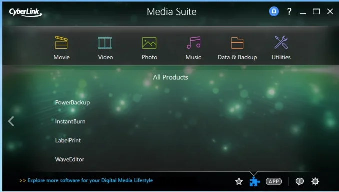This screenshot has width=339, height=192.
Task: Maximize the Media Suite window
Action: [x=316, y=11]
